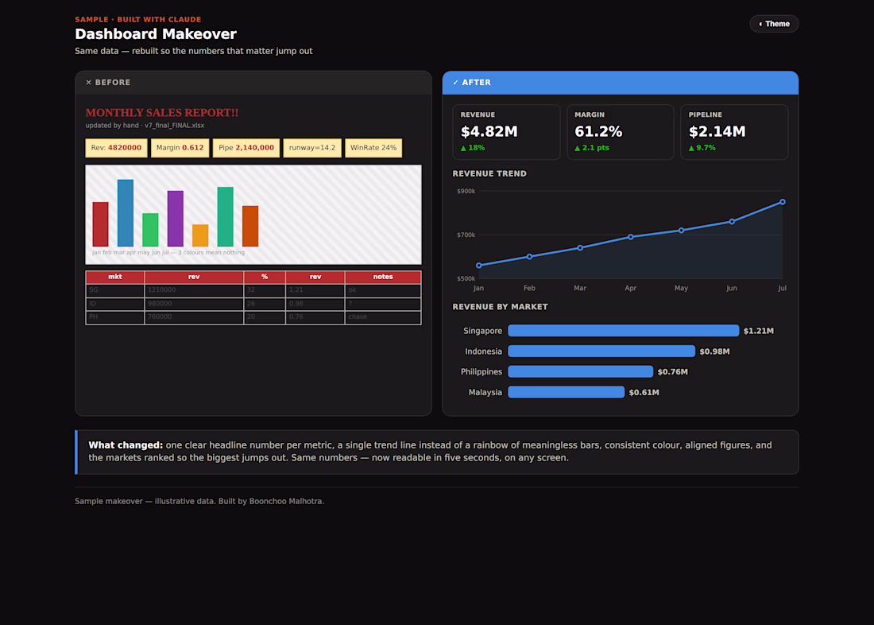Screen dimensions: 874x625
Task: Click the Jul data point on trend line
Action: click(x=783, y=202)
